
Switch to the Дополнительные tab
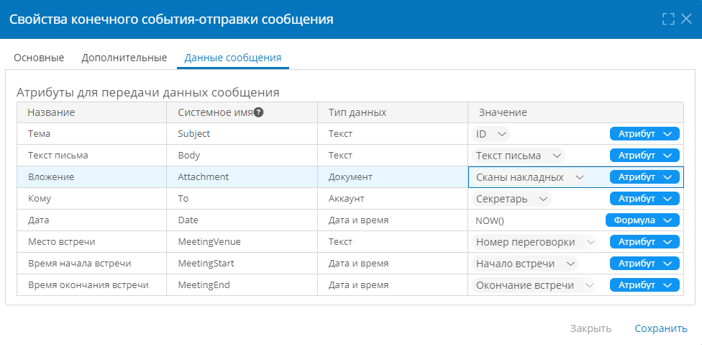tap(124, 58)
